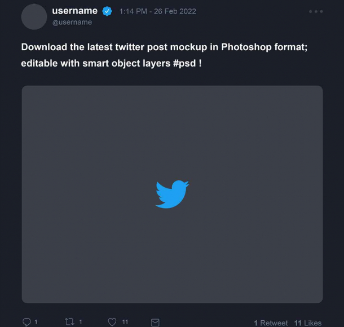This screenshot has width=344, height=327.
Task: Click the @username handle
Action: (x=72, y=22)
